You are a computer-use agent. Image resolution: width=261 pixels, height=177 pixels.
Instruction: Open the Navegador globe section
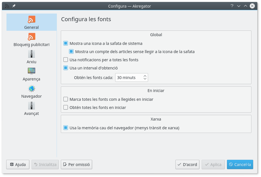pos(32,92)
